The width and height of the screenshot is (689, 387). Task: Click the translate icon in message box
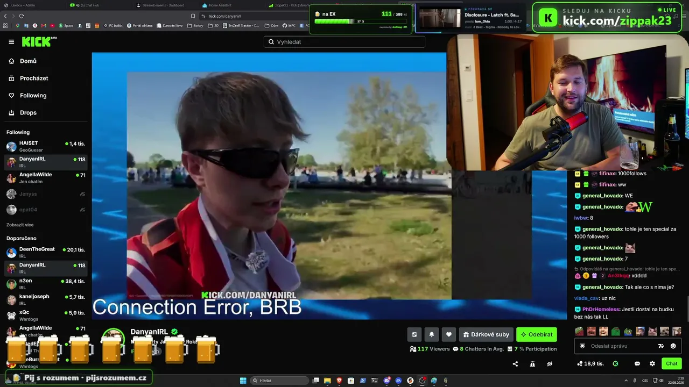[661, 346]
